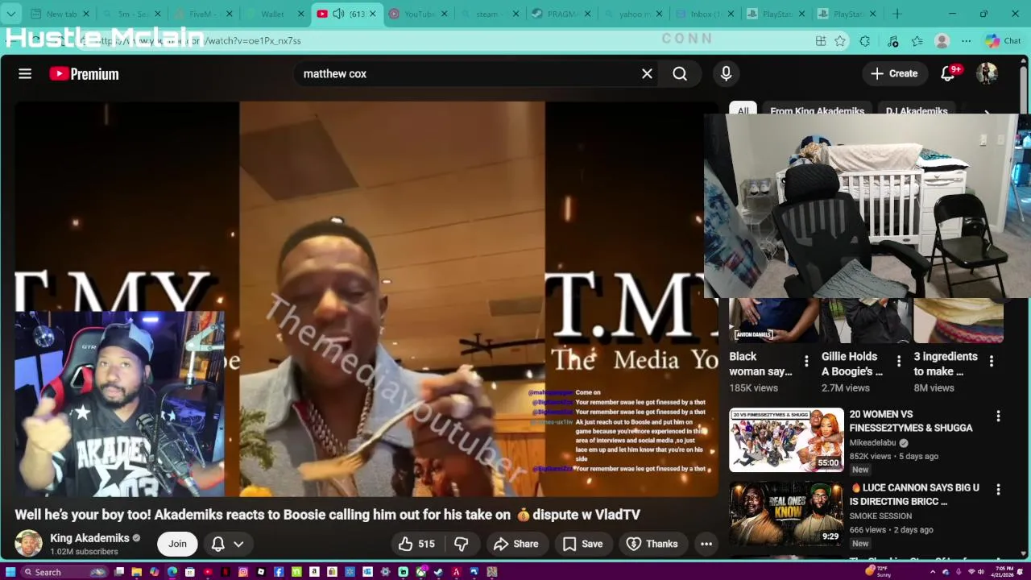Open options for LUCE CANNON video
This screenshot has height=580, width=1031.
point(998,489)
